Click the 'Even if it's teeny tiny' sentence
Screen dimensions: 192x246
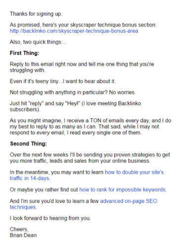63,82
